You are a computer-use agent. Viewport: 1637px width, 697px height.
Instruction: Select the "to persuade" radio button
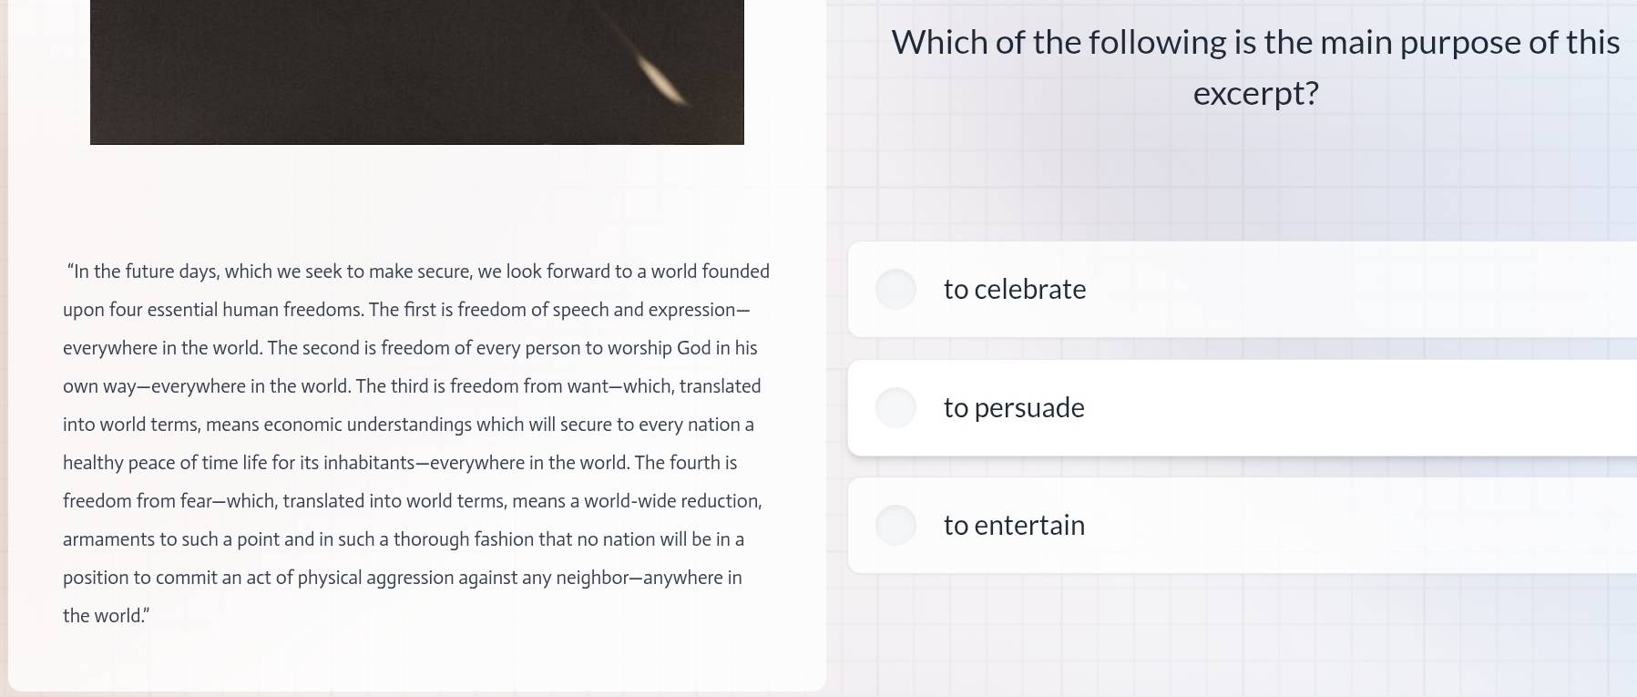click(x=895, y=408)
